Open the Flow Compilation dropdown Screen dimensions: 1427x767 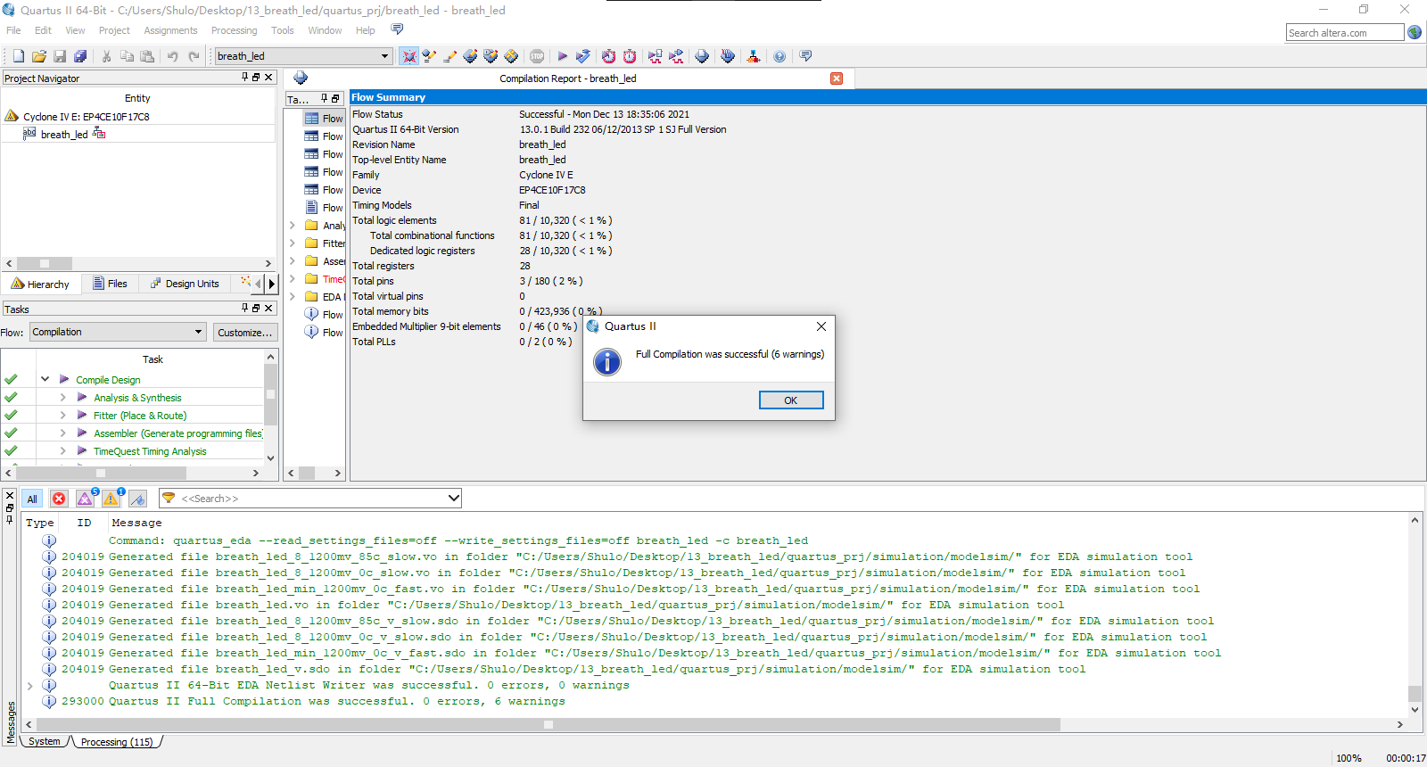pos(198,332)
